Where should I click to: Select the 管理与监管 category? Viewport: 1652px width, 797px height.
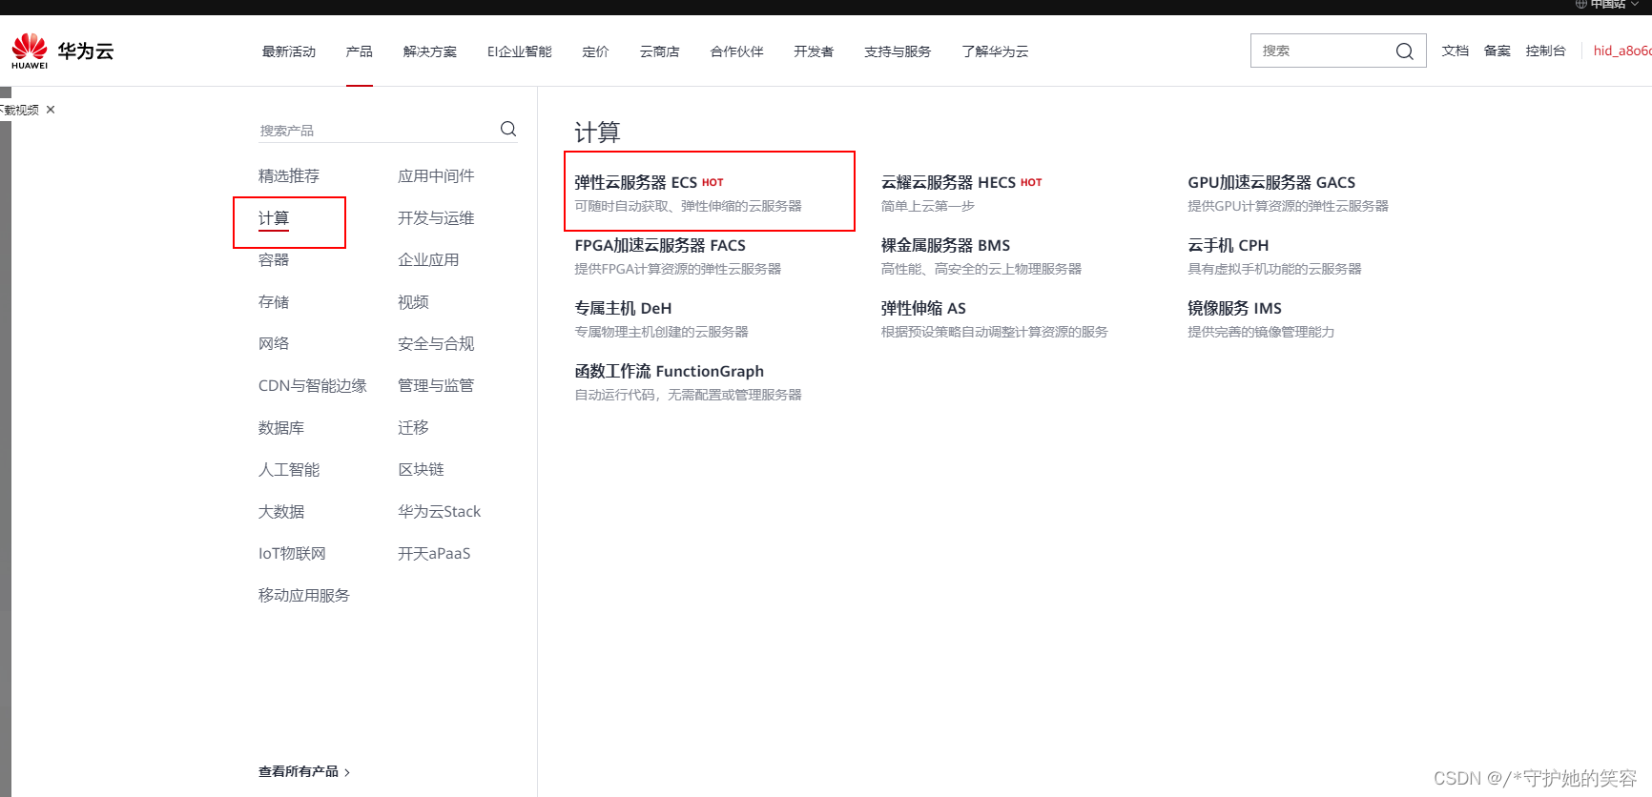click(436, 385)
